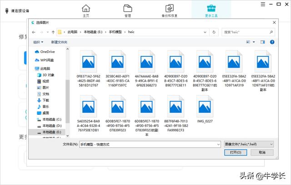Screen dimensions: 291x185
Task: Select file 5AE05254-BA9A-4C64-9328-4761F50E1DB1
Action: [x=88, y=114]
